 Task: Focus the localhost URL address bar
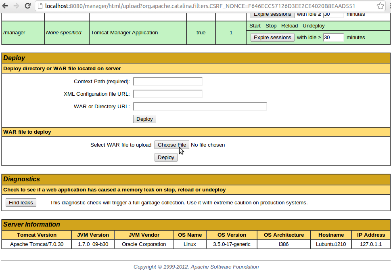coord(202,6)
